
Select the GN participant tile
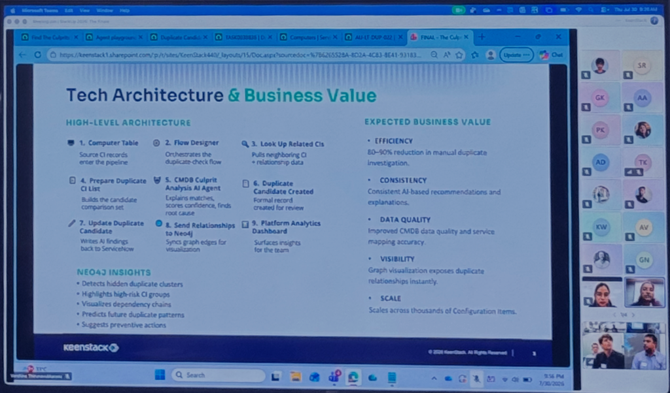(x=644, y=260)
